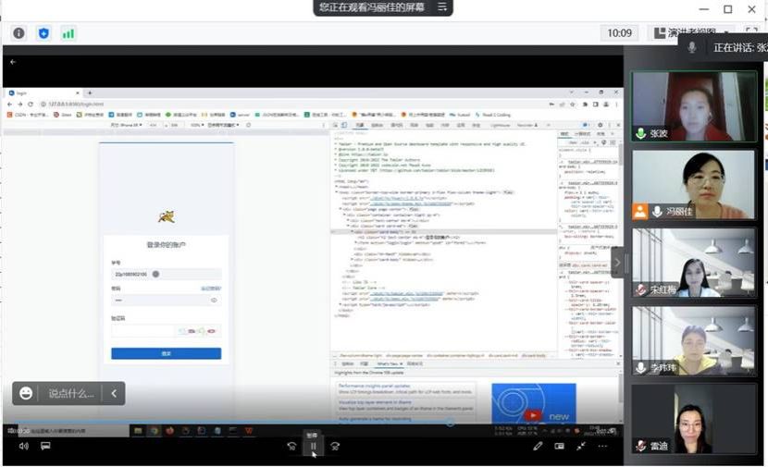Click the pencil annotate icon in player bar
The width and height of the screenshot is (768, 467).
[538, 446]
